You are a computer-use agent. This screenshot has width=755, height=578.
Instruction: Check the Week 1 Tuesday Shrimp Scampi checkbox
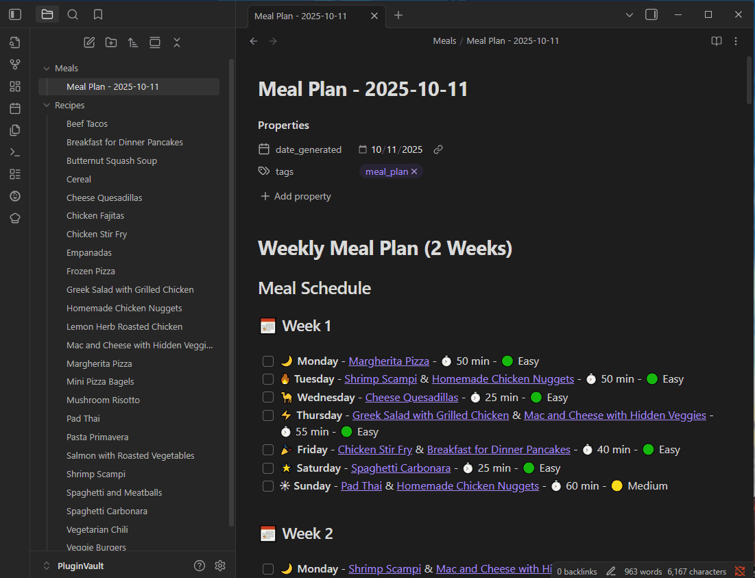(x=268, y=379)
